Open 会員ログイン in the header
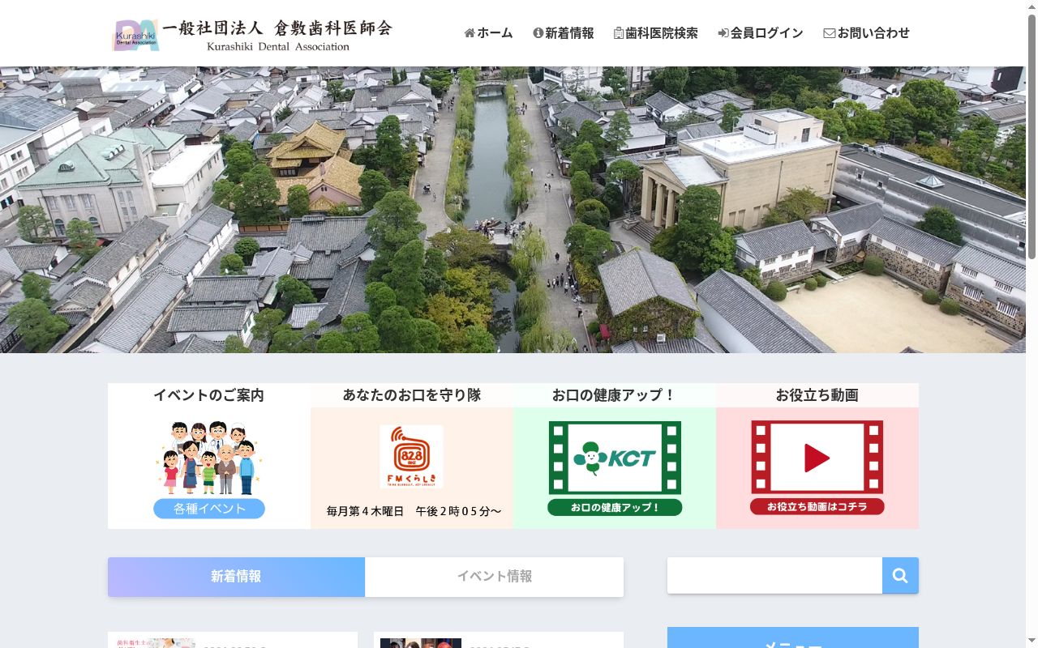The height and width of the screenshot is (648, 1038). (x=761, y=33)
